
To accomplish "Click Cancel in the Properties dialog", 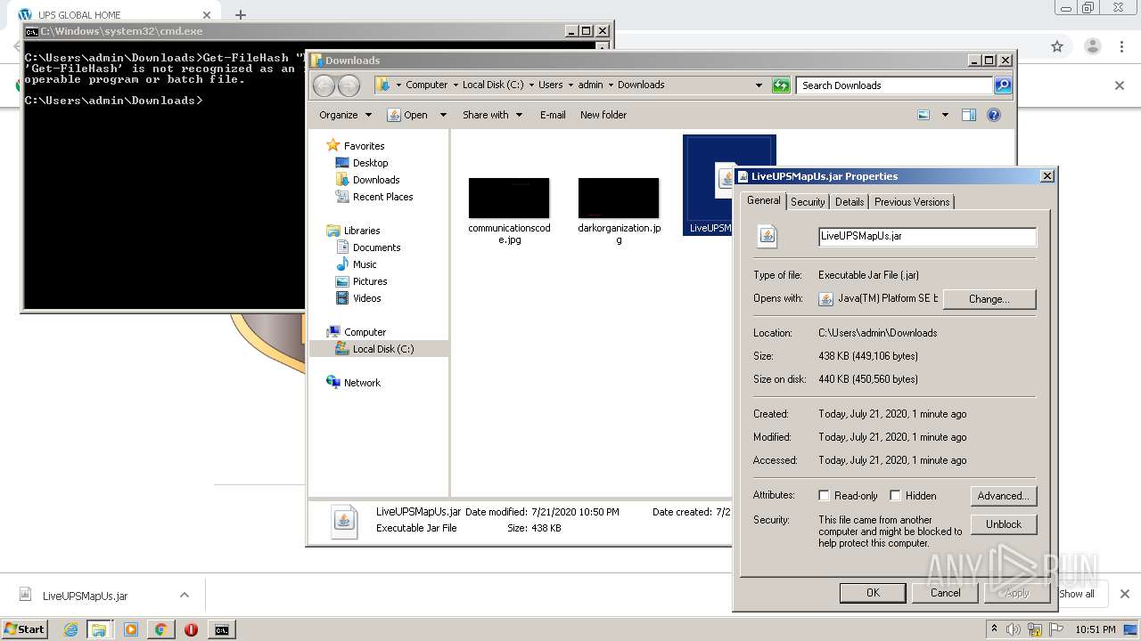I will [946, 593].
